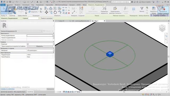Click Edit Work Plane (Редактировать рабочую плоскость)
The height and width of the screenshot is (96, 170).
point(115,10)
